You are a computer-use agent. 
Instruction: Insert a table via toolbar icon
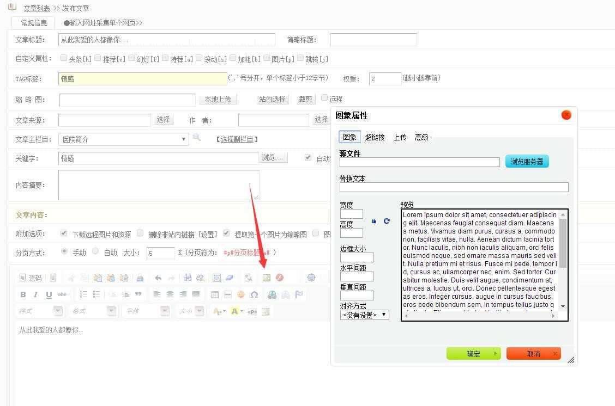(x=215, y=294)
